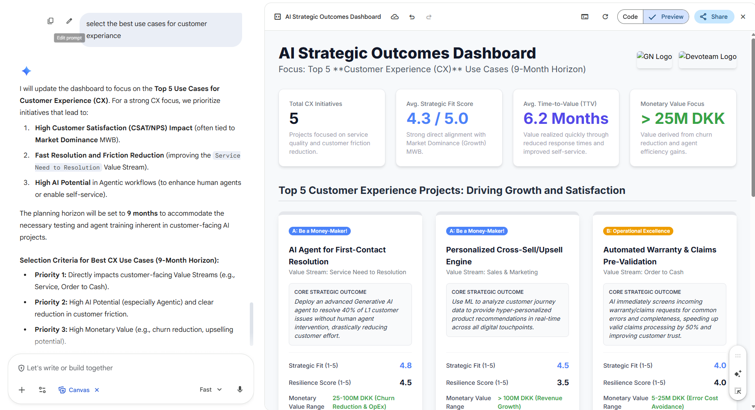The width and height of the screenshot is (755, 410).
Task: Click the Canvas tool chip
Action: point(74,390)
